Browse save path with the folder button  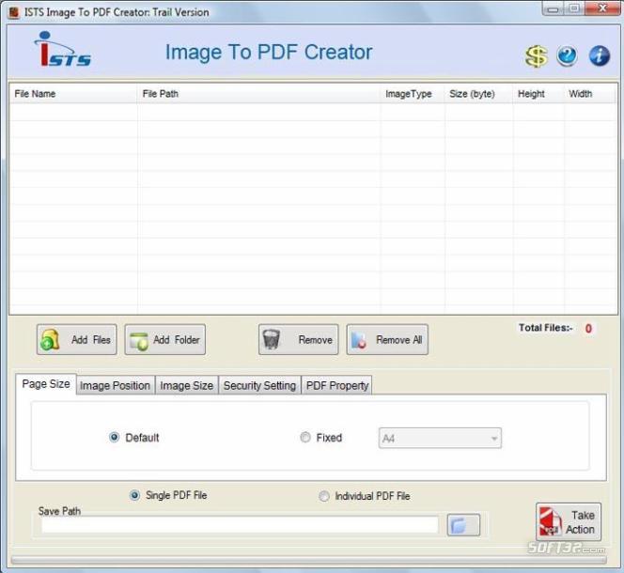[463, 525]
